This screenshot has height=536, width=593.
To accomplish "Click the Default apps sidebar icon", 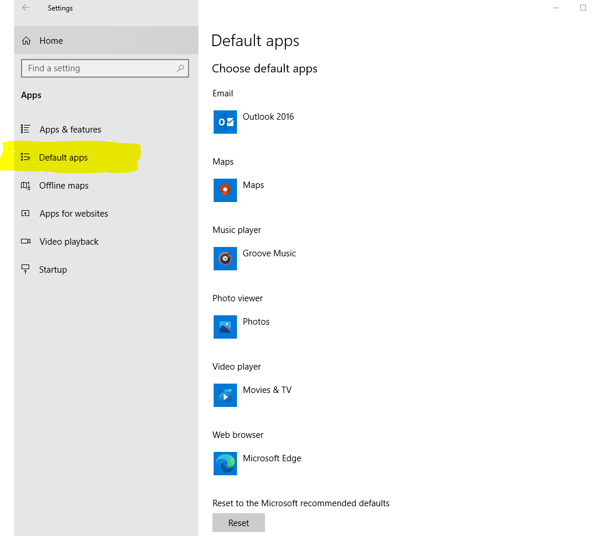I will 26,157.
